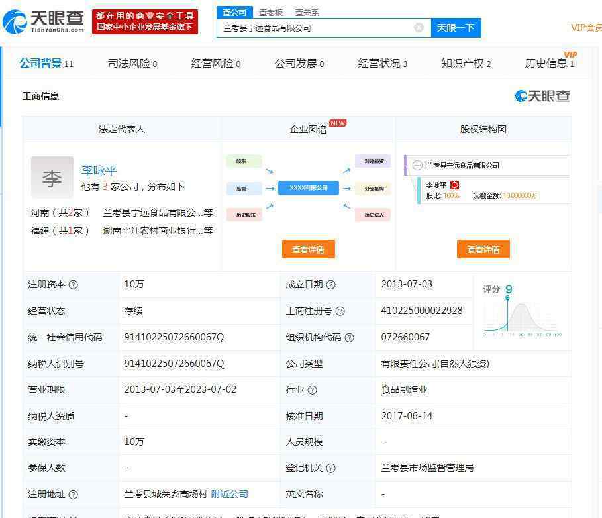
Task: Click the 历史股东 node in the enterprise map
Action: click(244, 215)
